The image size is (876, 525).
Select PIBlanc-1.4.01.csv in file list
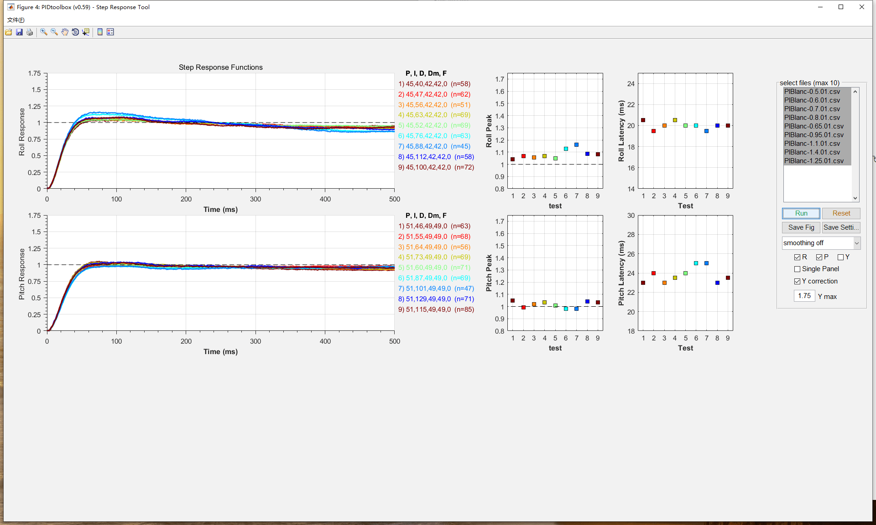click(817, 152)
